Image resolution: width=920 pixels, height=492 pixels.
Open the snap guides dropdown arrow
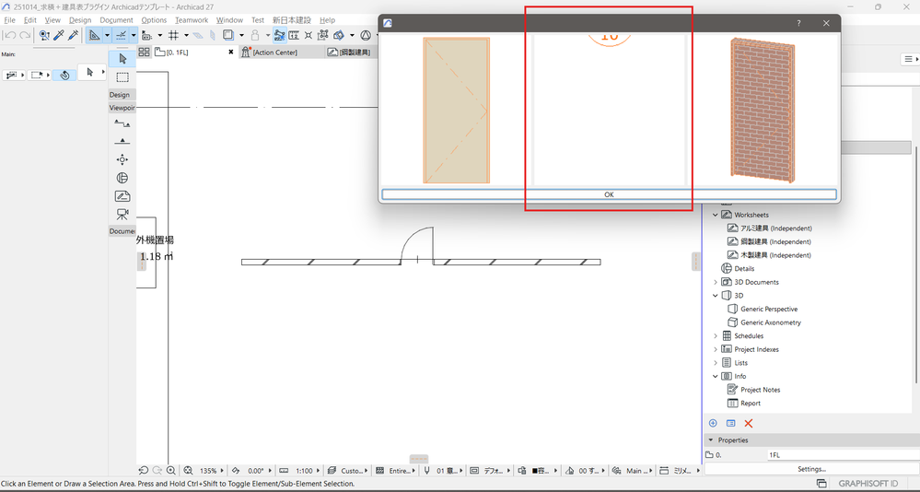click(134, 35)
